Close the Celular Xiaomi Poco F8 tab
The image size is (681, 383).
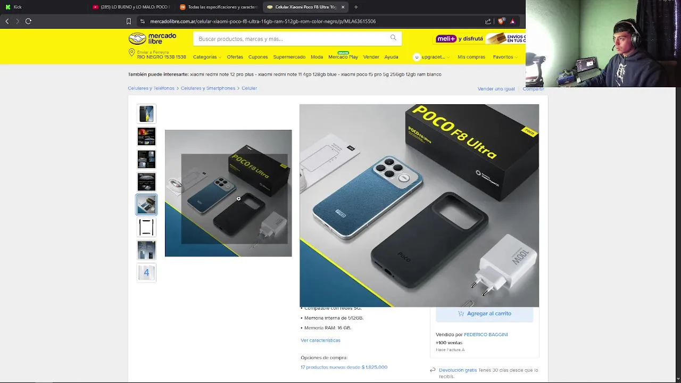[343, 7]
